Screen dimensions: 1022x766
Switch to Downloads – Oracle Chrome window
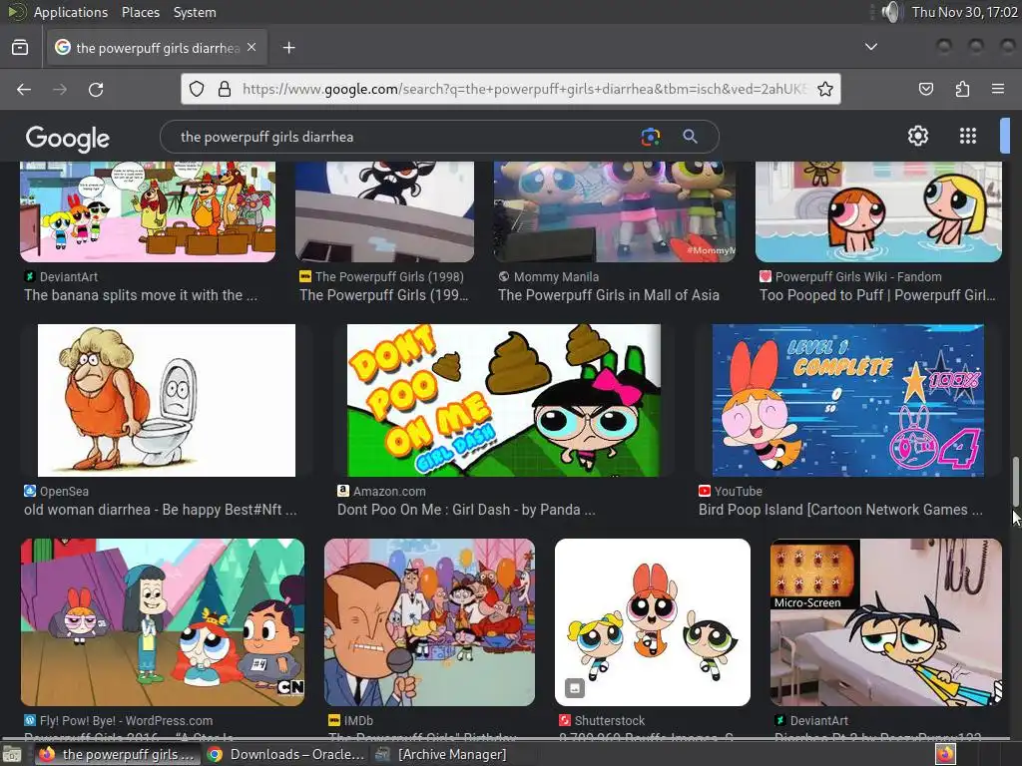coord(284,754)
